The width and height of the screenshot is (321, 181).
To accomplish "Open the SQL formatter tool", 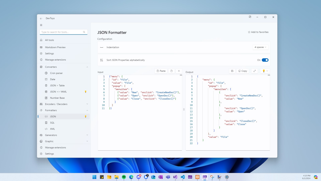I will pyautogui.click(x=52, y=123).
